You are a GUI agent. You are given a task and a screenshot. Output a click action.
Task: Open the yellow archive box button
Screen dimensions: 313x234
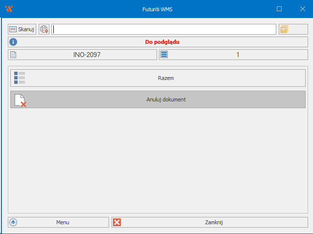[284, 29]
